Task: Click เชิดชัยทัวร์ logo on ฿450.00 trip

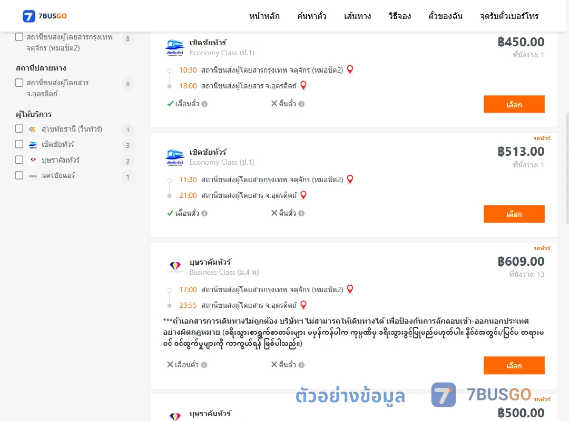Action: click(x=174, y=47)
